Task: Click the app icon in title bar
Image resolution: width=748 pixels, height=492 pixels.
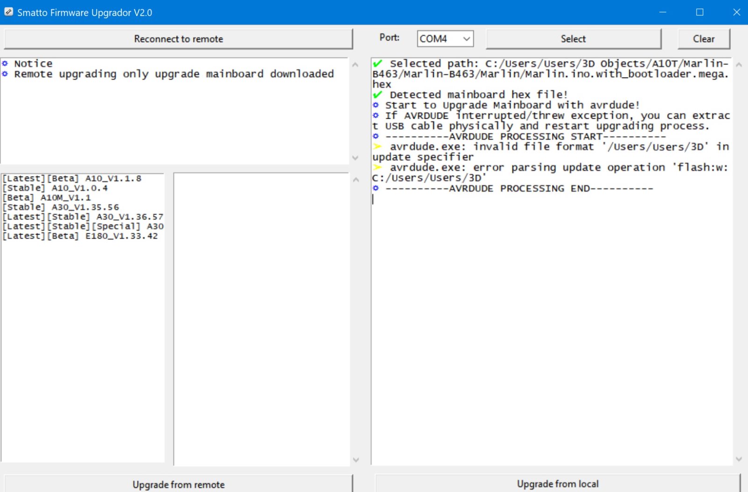Action: pos(8,12)
